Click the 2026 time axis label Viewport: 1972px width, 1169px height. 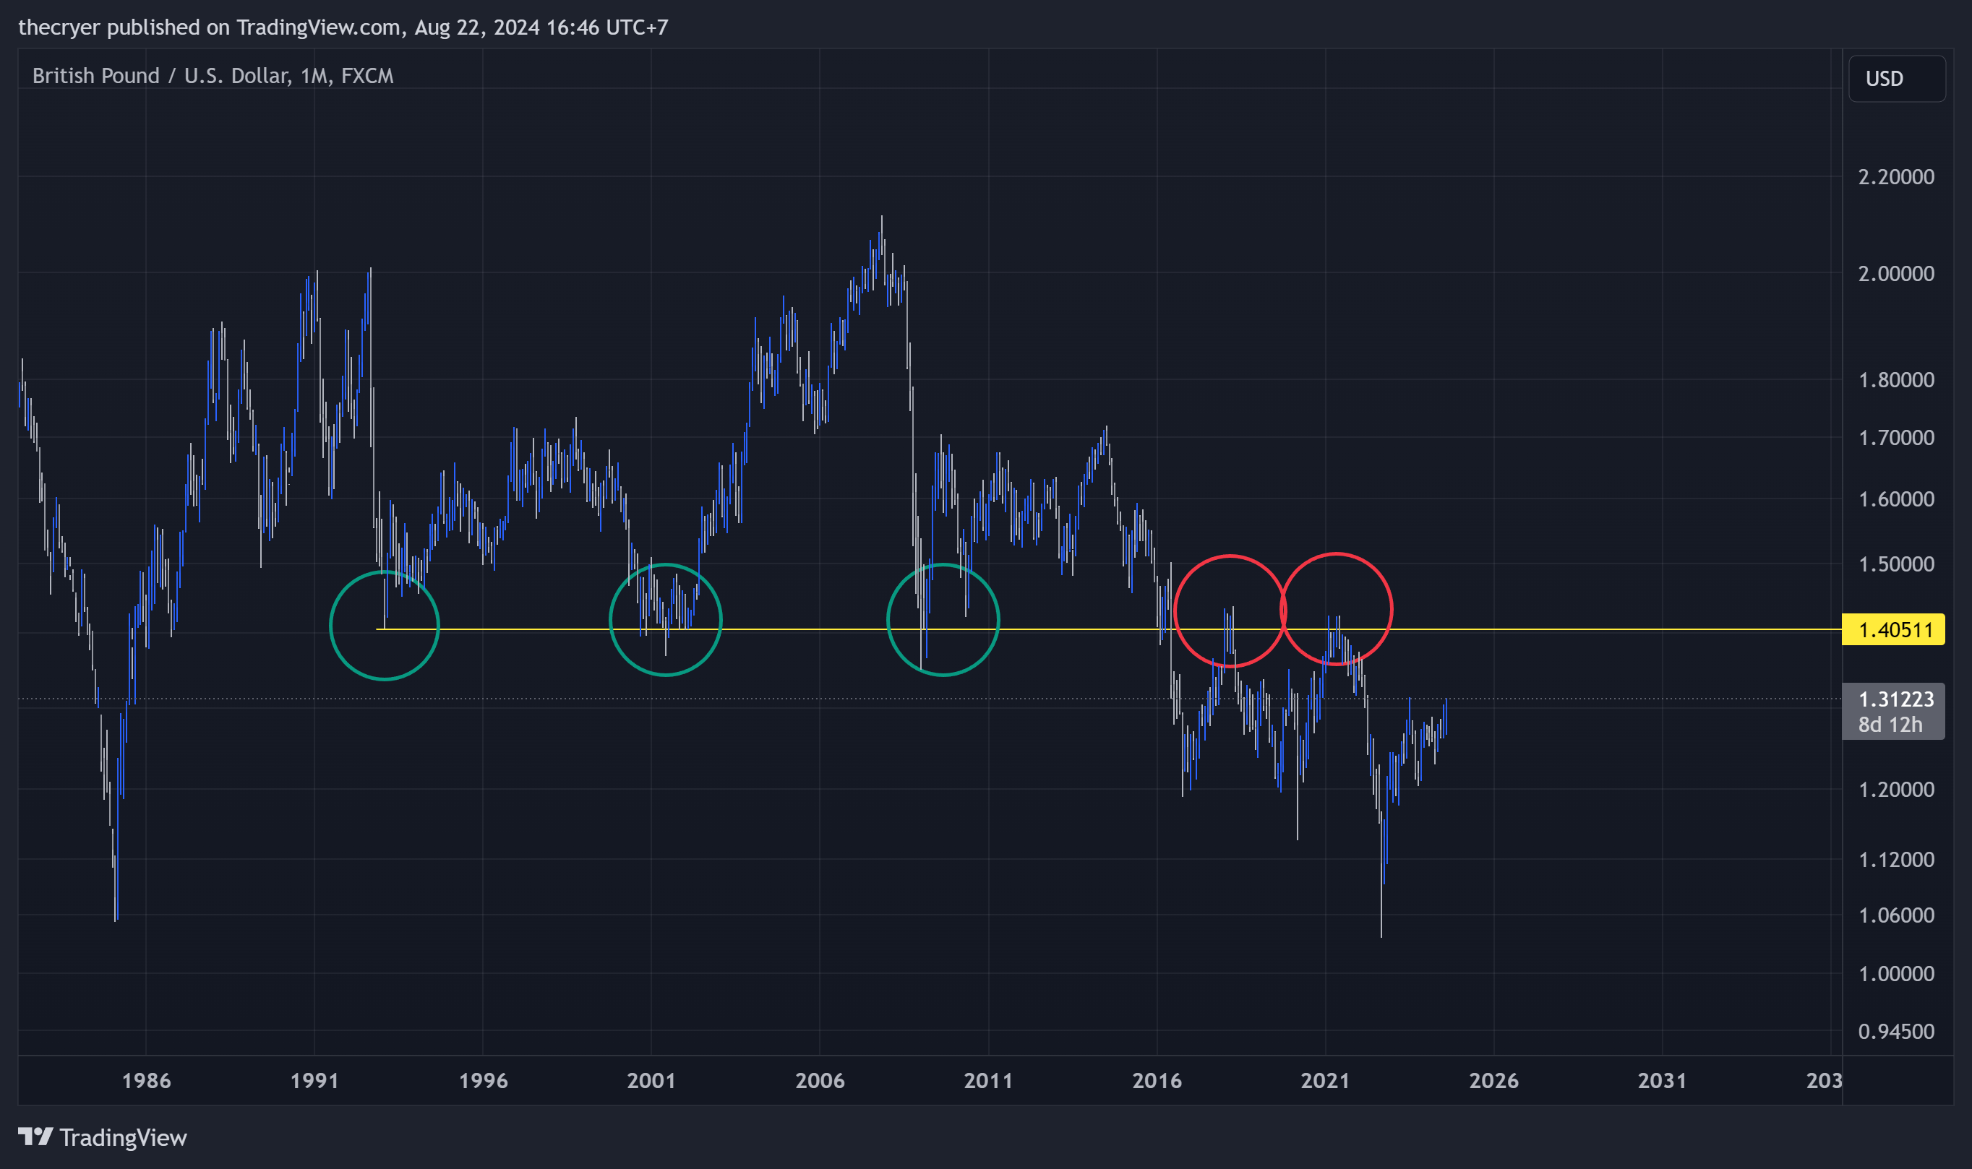tap(1493, 1080)
